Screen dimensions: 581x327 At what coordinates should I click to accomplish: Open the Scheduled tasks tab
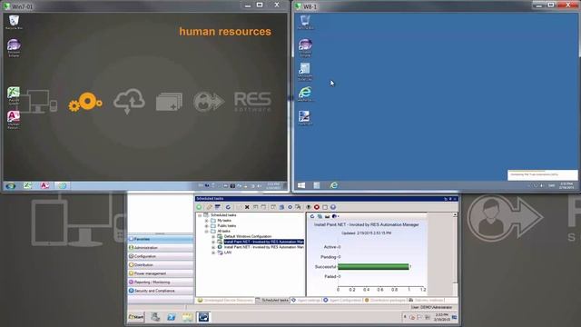[272, 300]
